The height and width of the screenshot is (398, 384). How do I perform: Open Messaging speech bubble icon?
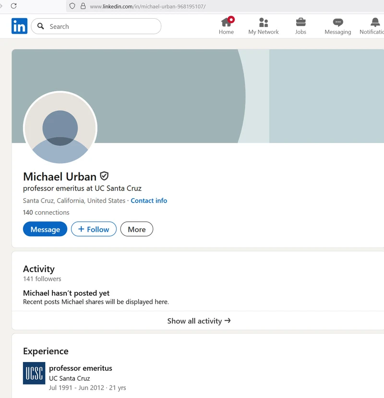click(338, 23)
